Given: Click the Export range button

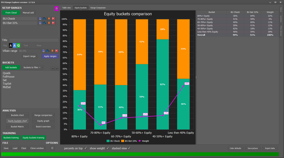Looking at the screenshot, I should tap(29, 56).
